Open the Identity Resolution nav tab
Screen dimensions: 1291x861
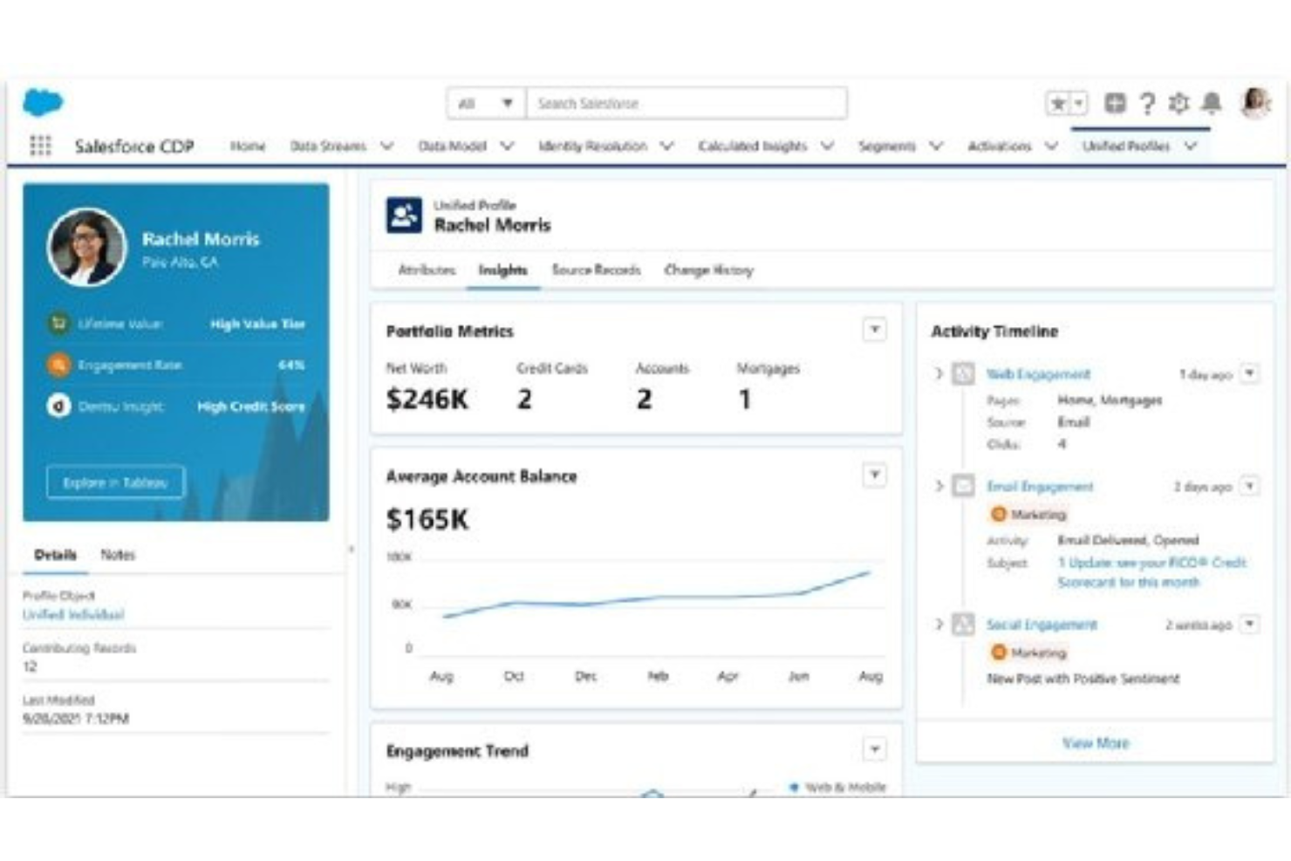592,147
